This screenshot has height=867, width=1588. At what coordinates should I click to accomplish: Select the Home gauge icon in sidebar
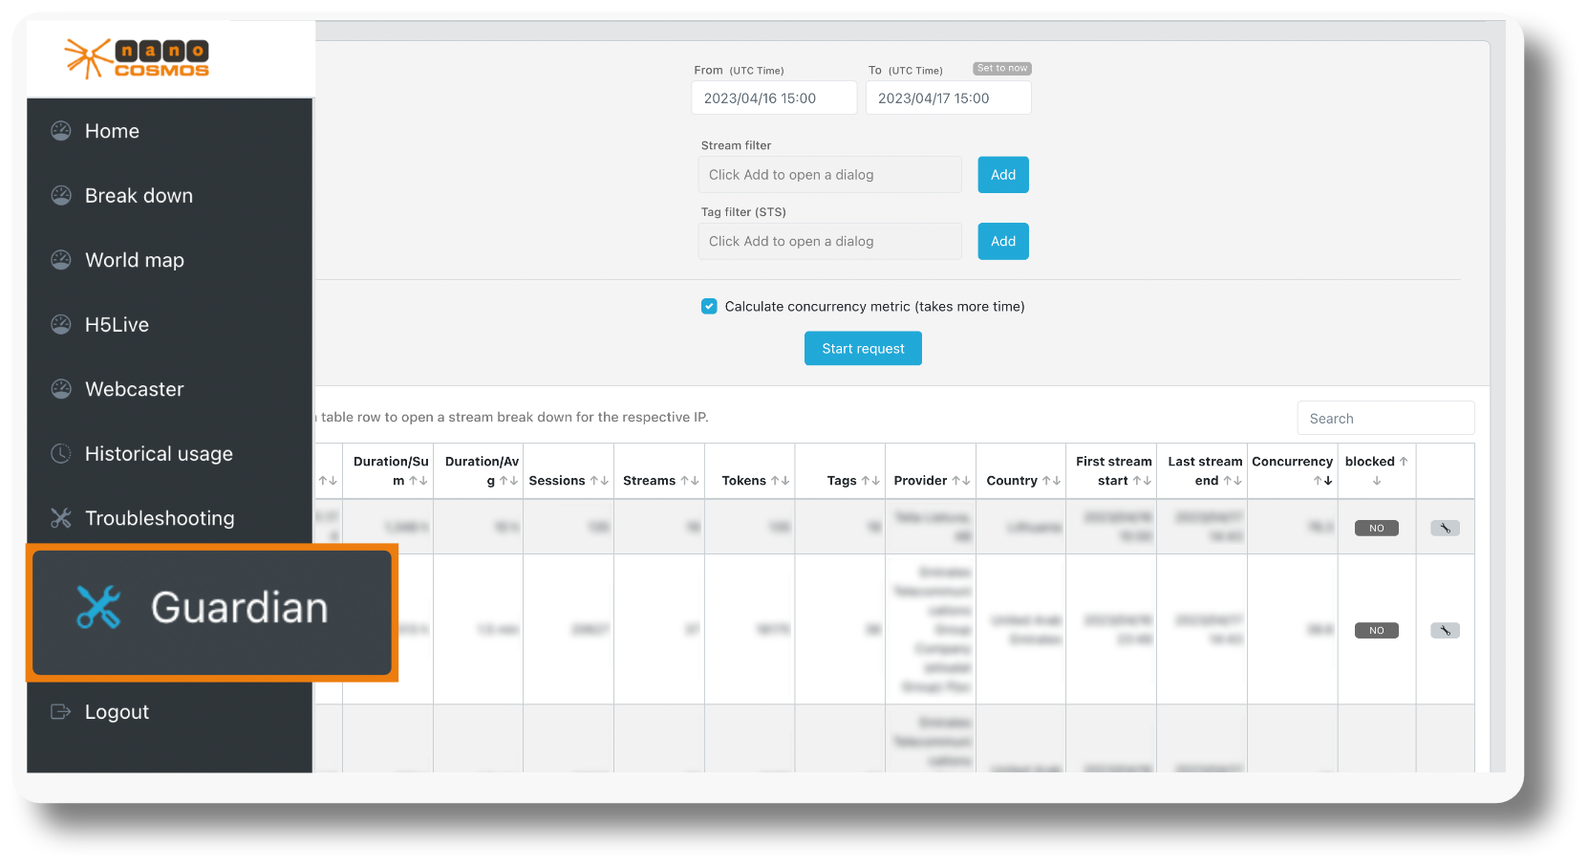pos(60,130)
